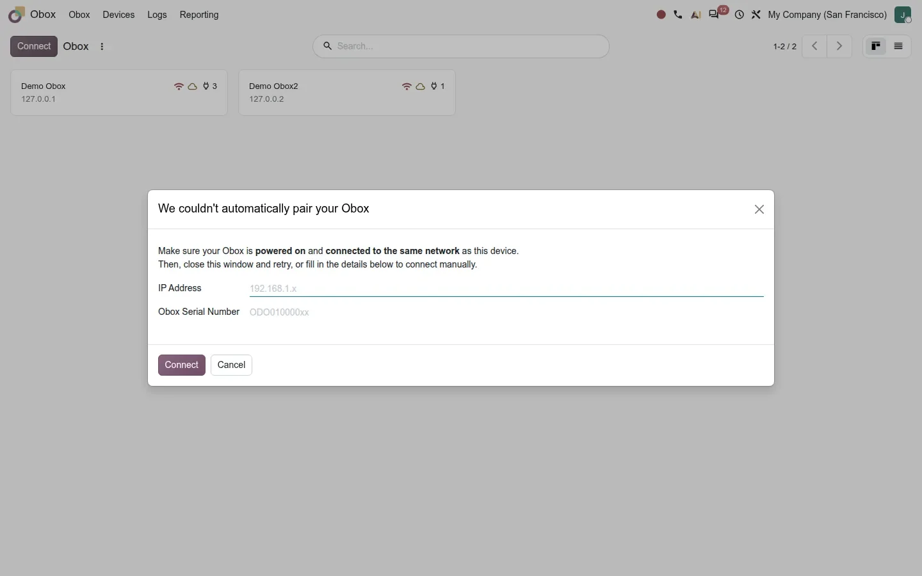Click the red recording dot icon
Image resolution: width=922 pixels, height=576 pixels.
coord(661,15)
